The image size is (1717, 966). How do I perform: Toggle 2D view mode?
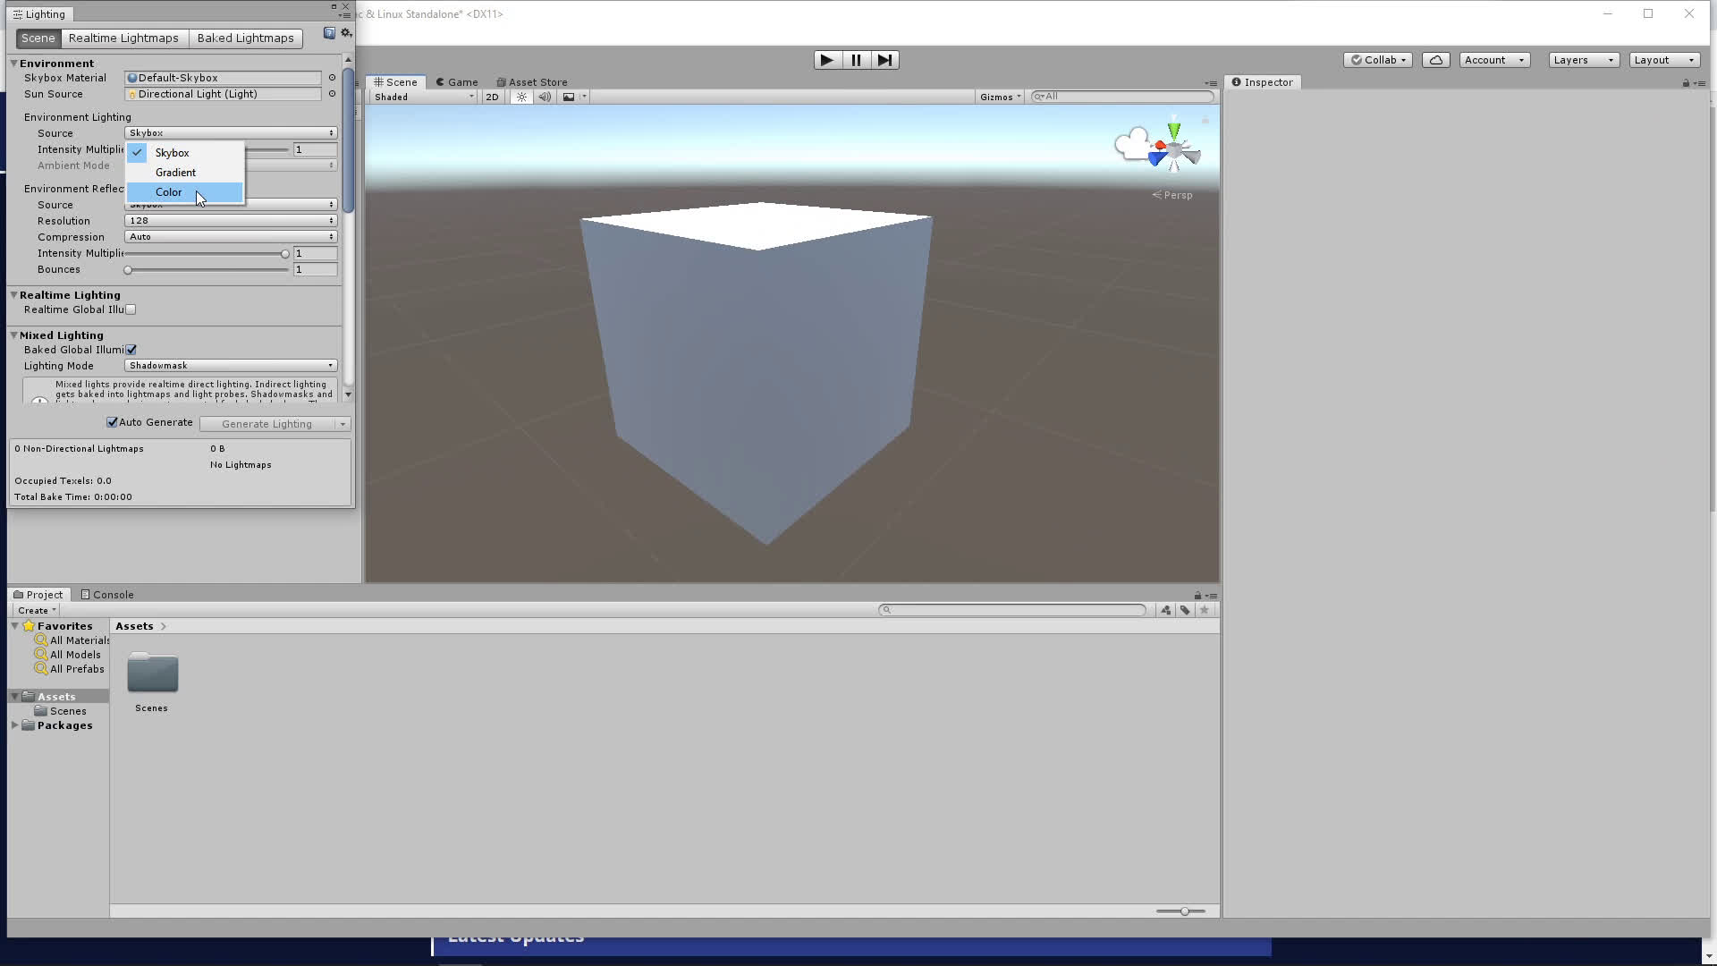coord(492,97)
